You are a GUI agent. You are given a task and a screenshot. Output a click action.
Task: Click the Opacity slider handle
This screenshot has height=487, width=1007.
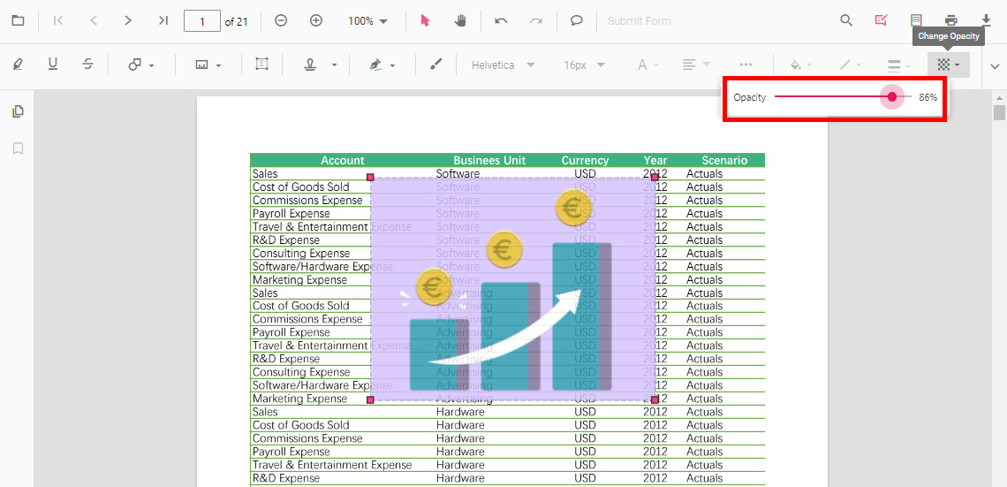[892, 97]
